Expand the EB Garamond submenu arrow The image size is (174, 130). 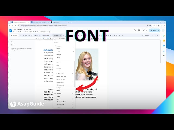tap(72, 85)
